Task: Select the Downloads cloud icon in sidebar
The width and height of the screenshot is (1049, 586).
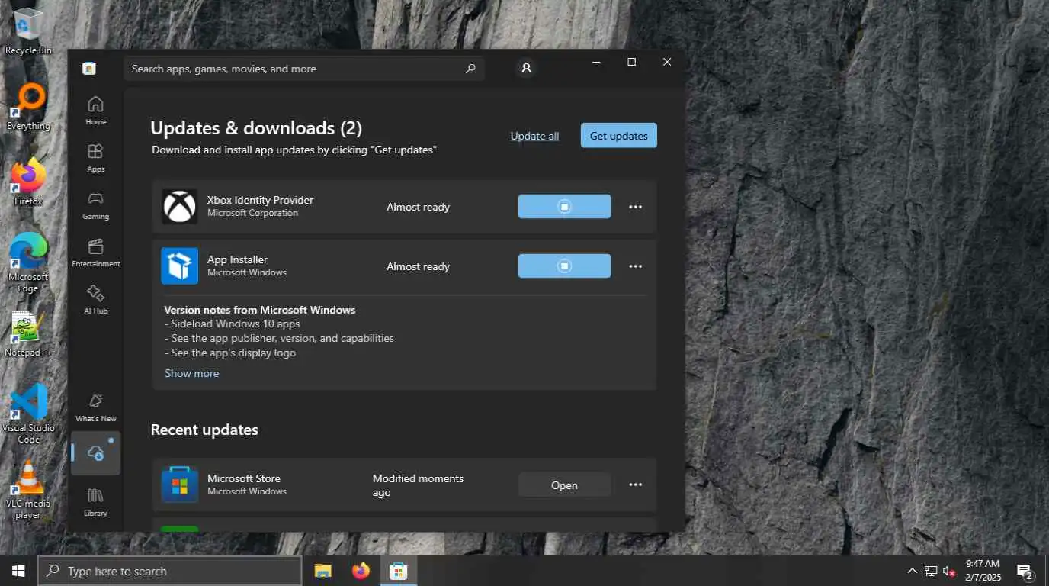Action: [x=95, y=453]
